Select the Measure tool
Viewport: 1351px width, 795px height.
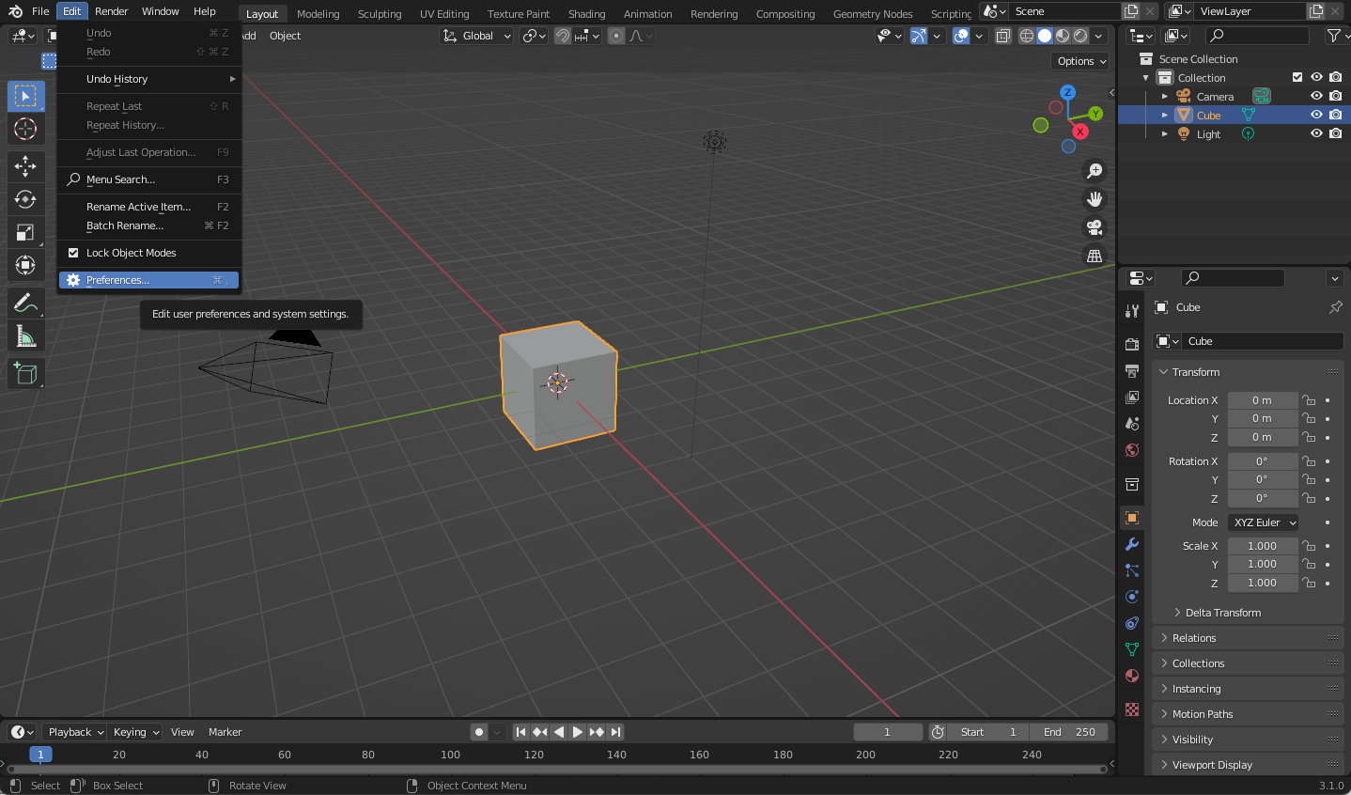coord(25,335)
